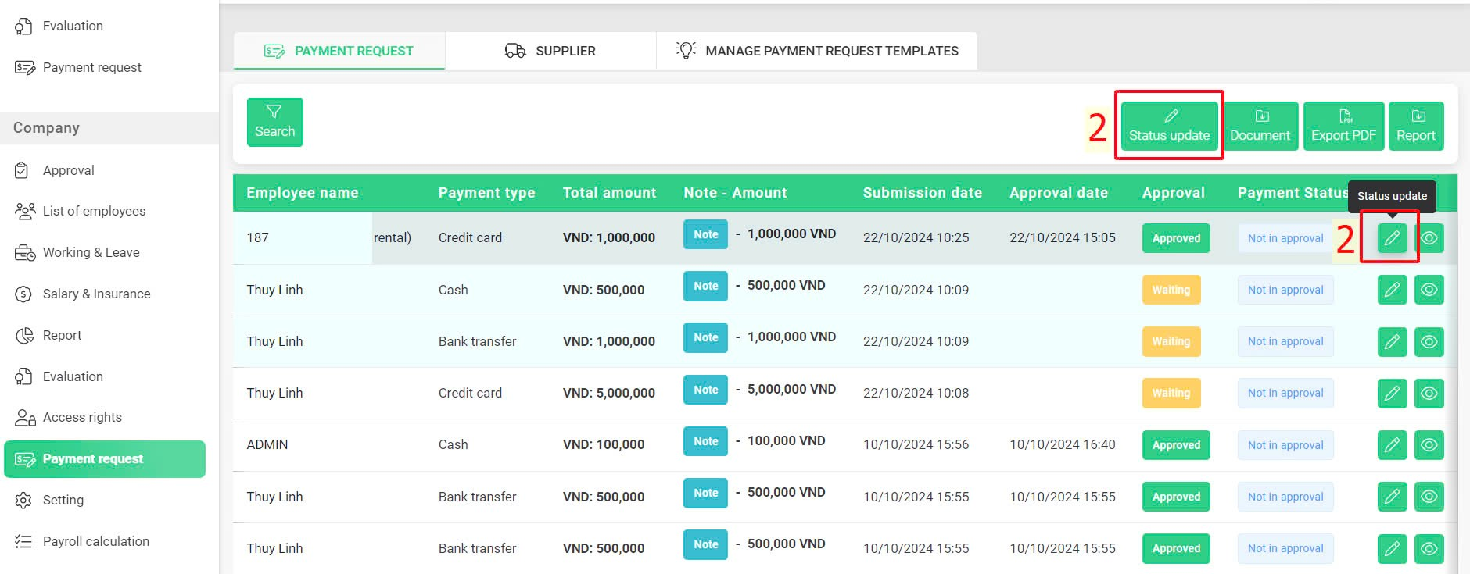This screenshot has width=1470, height=574.
Task: Click Approved badge in ADMIN row
Action: coord(1176,445)
